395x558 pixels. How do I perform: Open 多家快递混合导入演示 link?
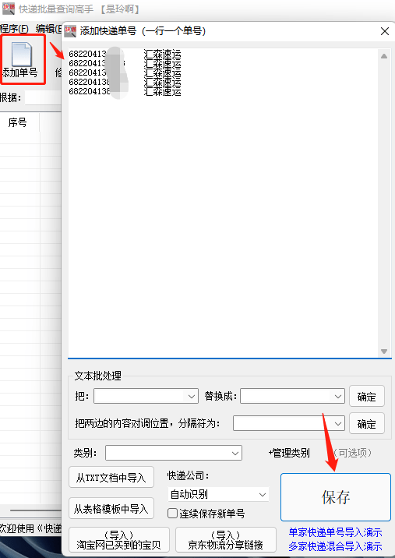(335, 546)
